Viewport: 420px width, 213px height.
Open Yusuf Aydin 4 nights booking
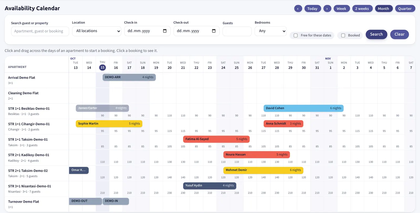pyautogui.click(x=210, y=186)
